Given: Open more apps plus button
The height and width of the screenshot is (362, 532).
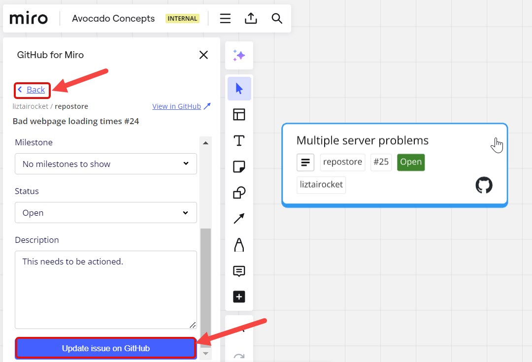Looking at the screenshot, I should tap(239, 297).
